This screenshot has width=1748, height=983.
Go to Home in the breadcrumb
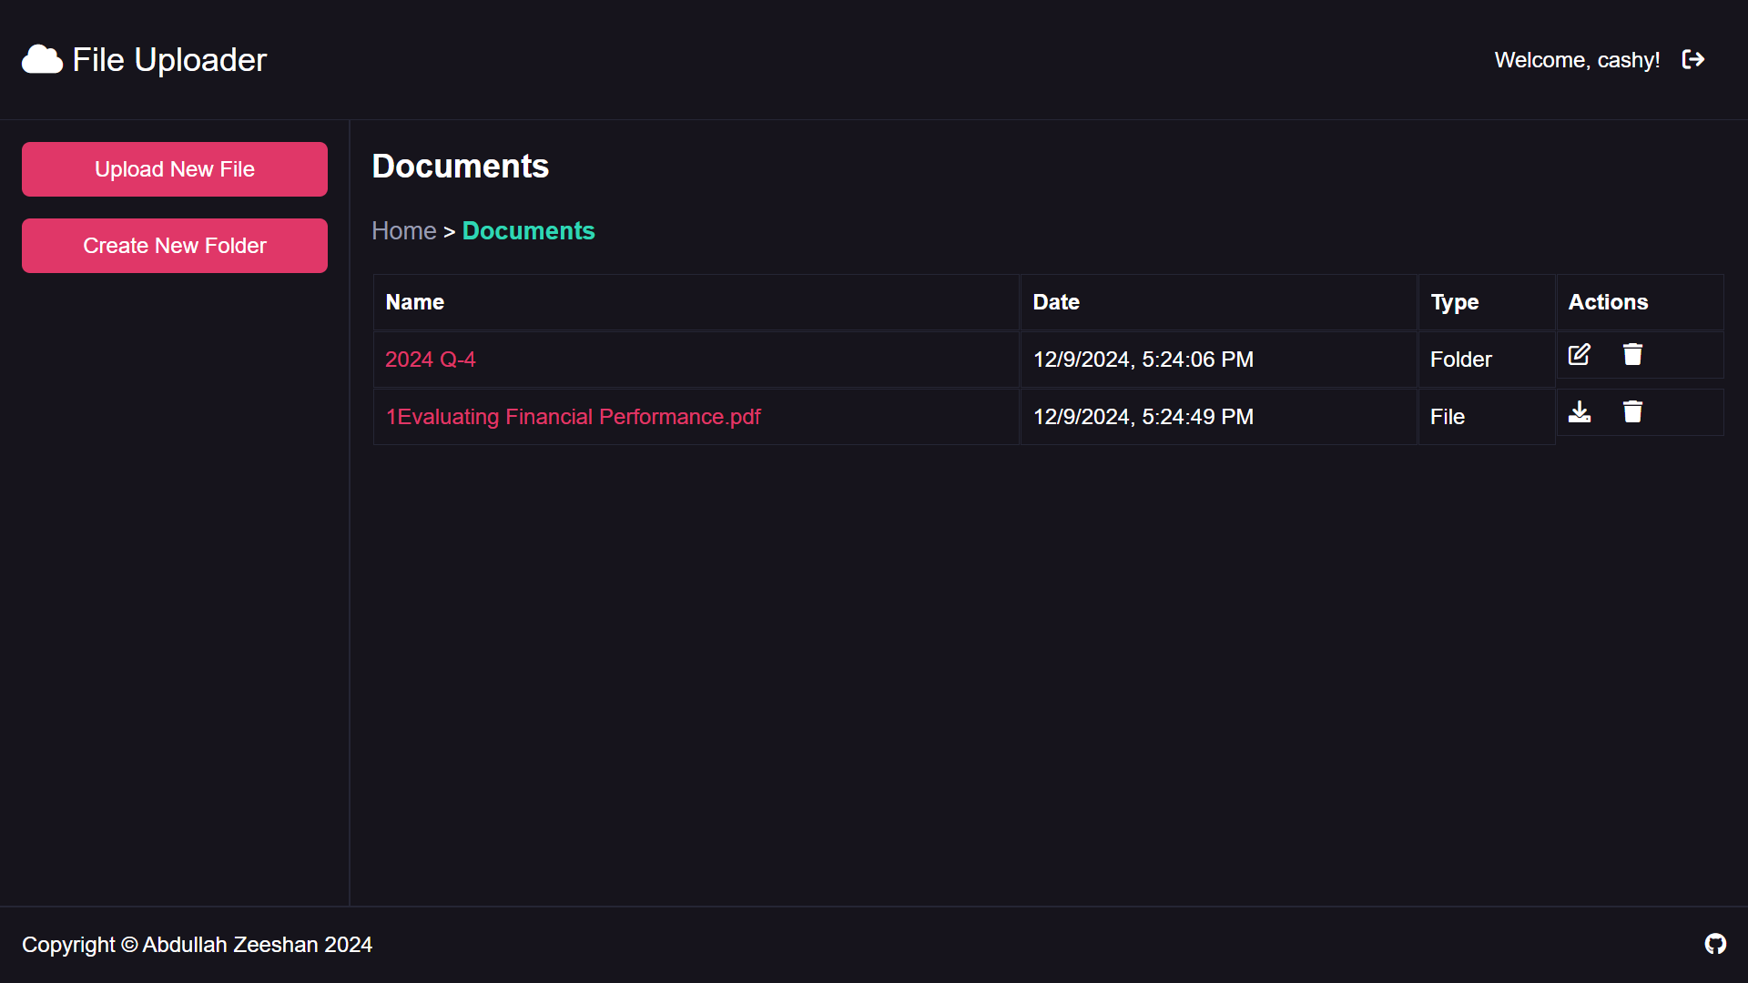(403, 231)
